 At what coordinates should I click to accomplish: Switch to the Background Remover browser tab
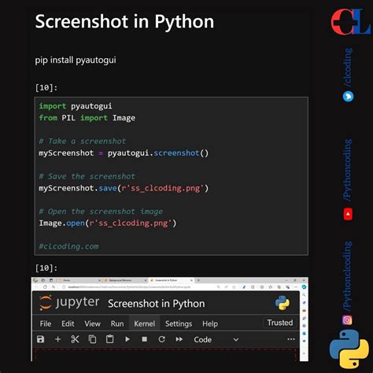point(125,280)
